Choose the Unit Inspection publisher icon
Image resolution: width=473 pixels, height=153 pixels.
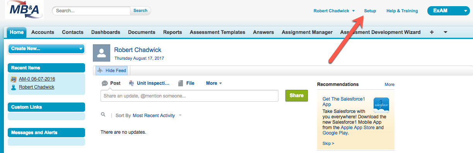pos(131,83)
